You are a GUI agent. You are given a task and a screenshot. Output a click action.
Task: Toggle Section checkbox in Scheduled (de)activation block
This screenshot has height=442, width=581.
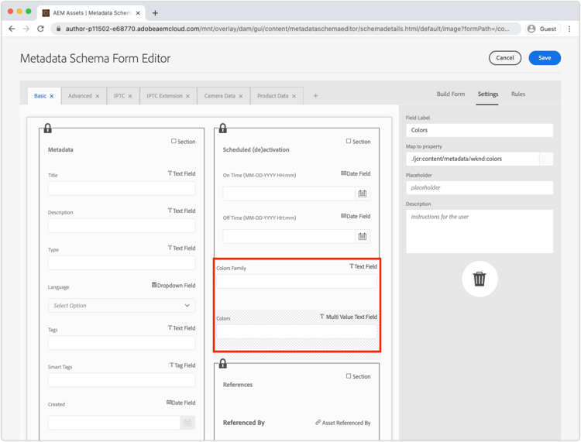(349, 141)
